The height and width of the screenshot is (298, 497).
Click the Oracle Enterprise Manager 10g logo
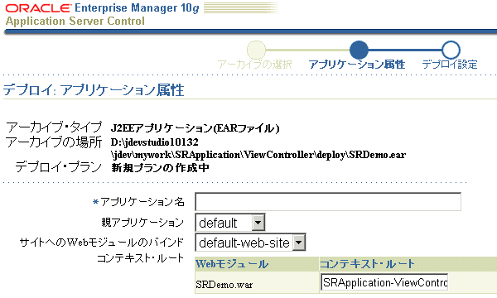coord(103,8)
